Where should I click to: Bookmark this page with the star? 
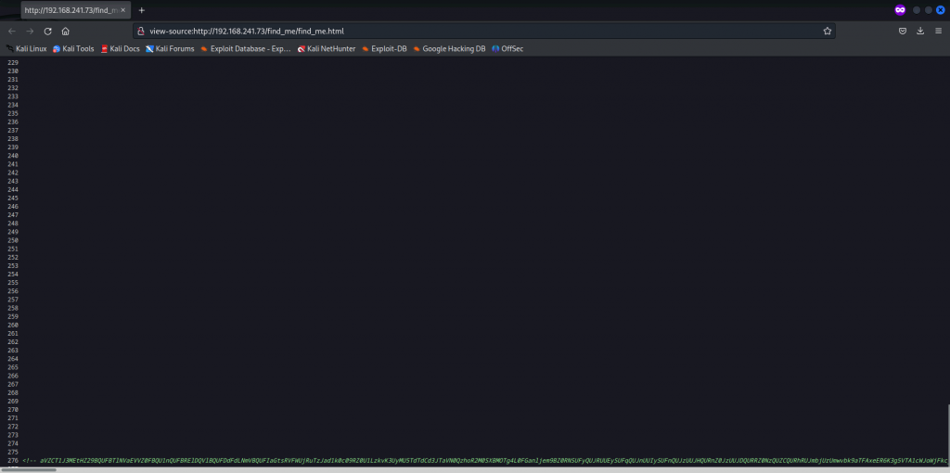[x=827, y=31]
